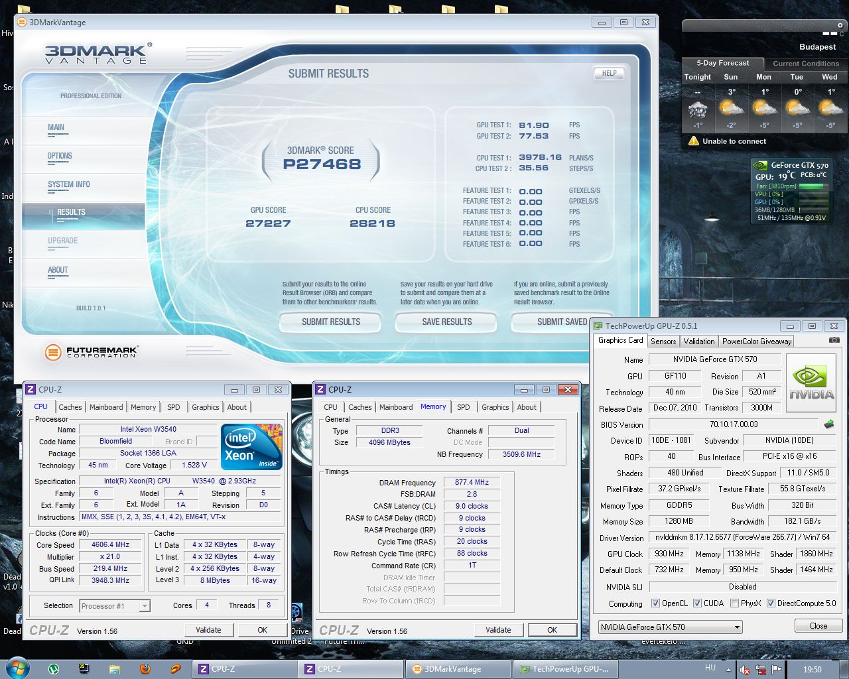Click the GPU-Z BIOS save chip icon
849x679 pixels.
(828, 424)
